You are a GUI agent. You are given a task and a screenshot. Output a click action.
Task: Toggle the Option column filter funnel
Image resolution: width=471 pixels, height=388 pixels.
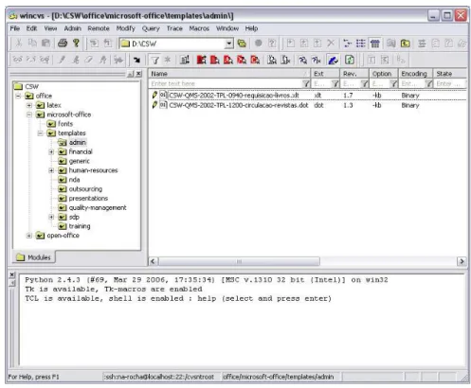click(x=393, y=83)
